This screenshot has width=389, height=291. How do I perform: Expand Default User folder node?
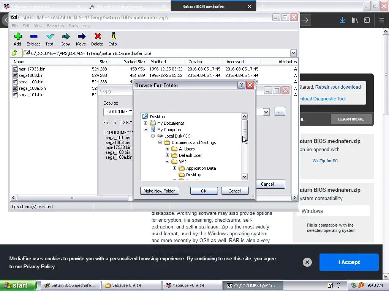pos(167,155)
